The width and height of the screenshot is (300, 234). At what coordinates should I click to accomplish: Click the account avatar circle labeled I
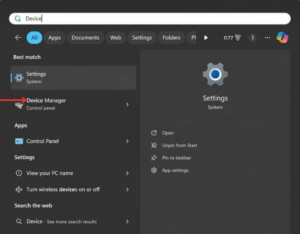coord(253,38)
